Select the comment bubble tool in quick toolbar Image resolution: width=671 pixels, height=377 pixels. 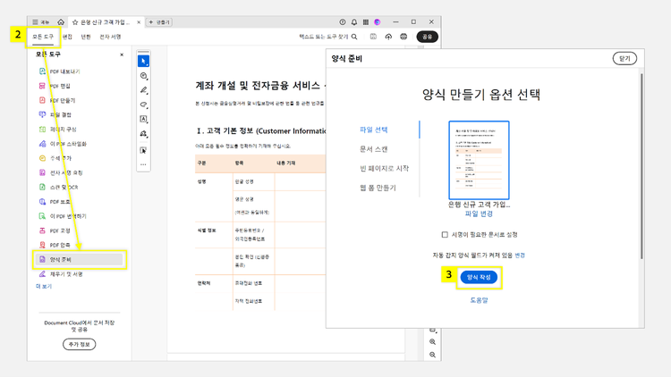point(143,76)
